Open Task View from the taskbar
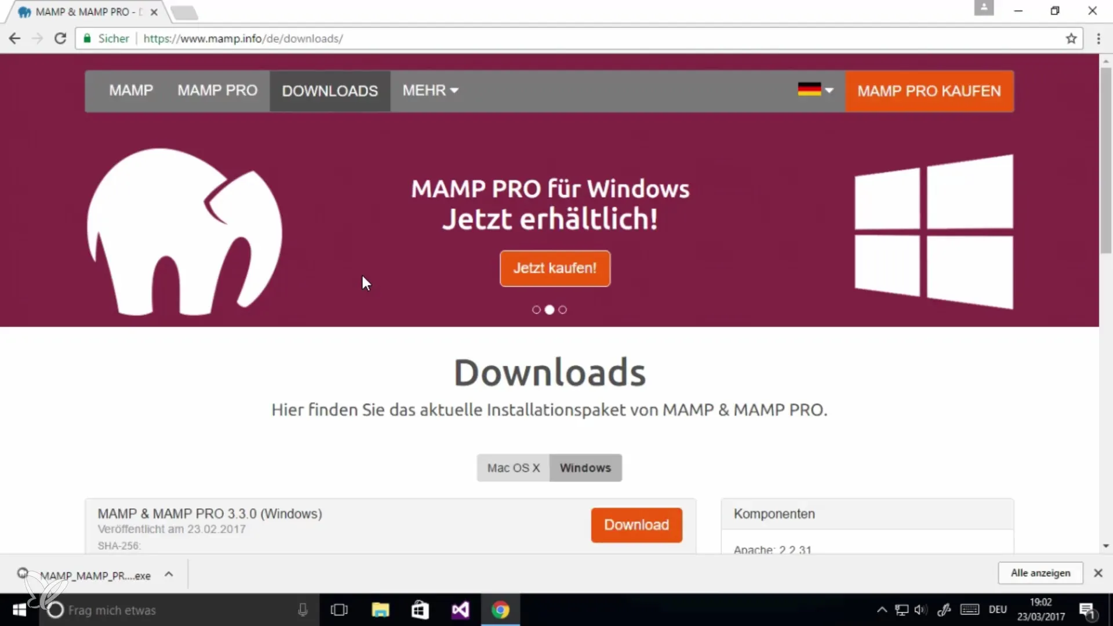The height and width of the screenshot is (626, 1113). pos(339,610)
